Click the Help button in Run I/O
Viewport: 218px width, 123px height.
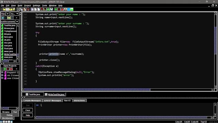(x=28, y=115)
